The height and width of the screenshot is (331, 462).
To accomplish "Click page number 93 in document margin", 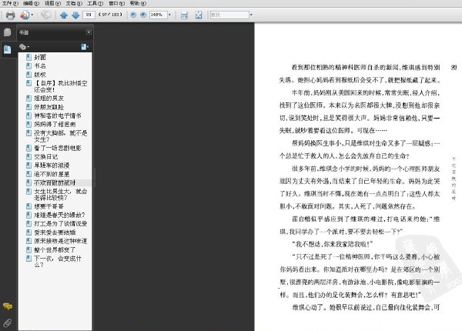I will [454, 68].
